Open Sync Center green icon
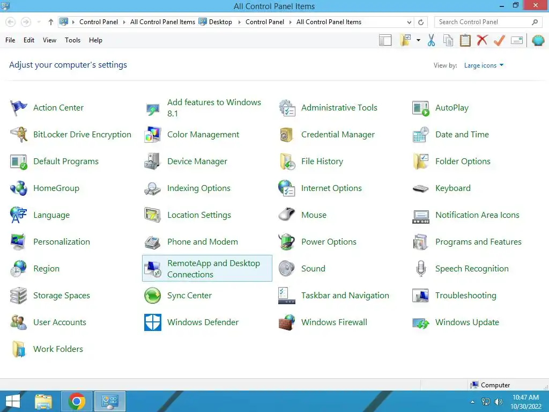This screenshot has height=412, width=549. pyautogui.click(x=153, y=296)
